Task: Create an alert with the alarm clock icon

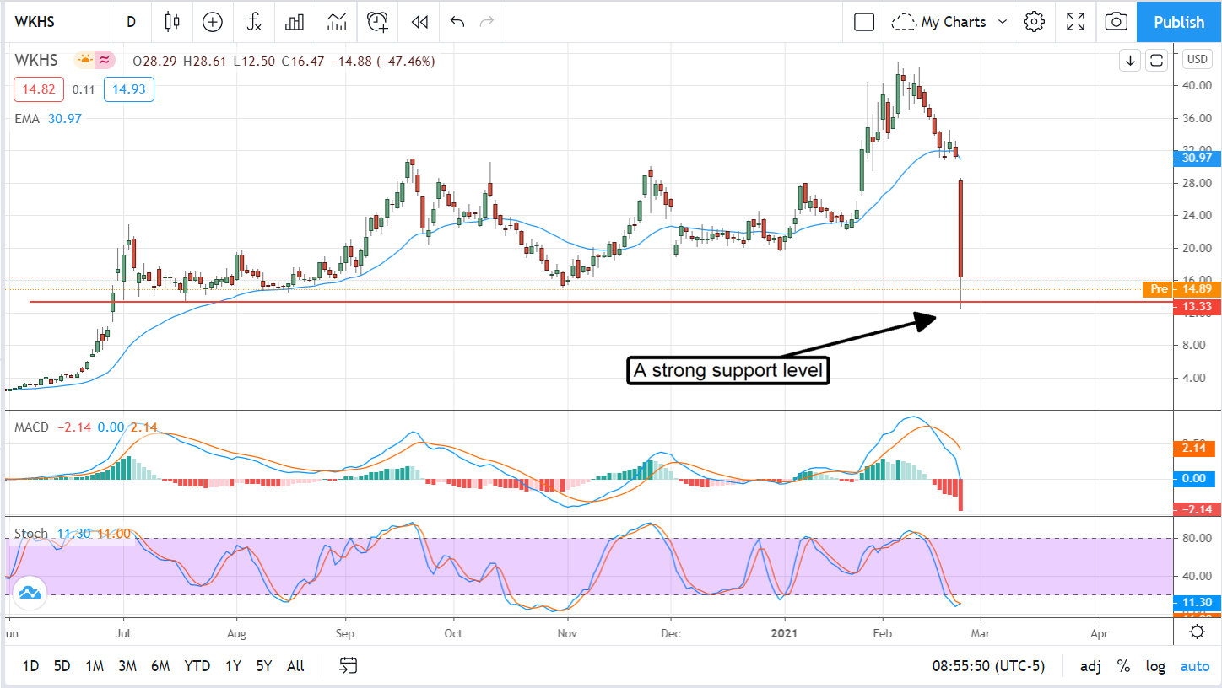Action: click(378, 22)
